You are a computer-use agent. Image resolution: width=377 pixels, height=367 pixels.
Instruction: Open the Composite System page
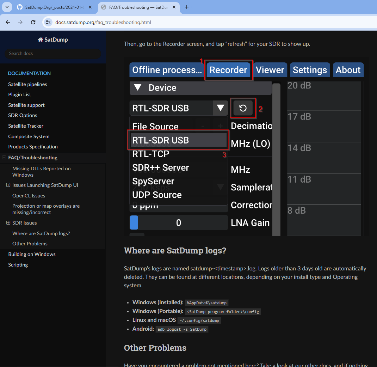[x=29, y=136]
